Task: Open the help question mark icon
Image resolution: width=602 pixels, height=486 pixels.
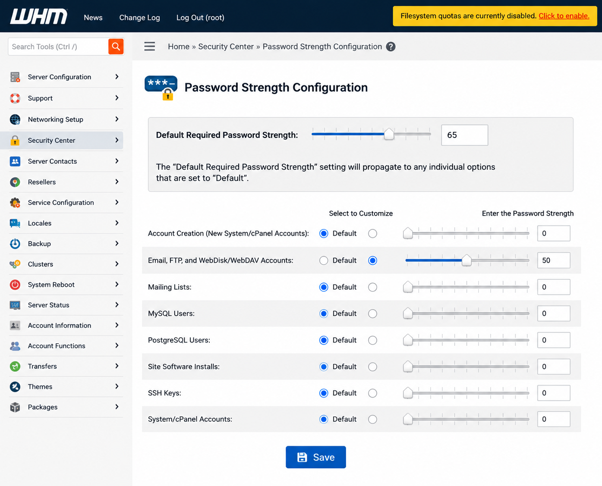Action: point(391,47)
